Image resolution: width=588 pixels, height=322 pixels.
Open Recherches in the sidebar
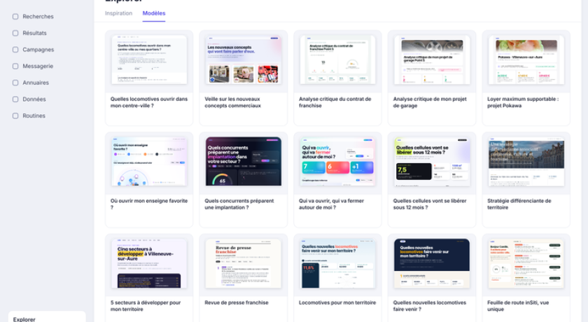tap(38, 17)
